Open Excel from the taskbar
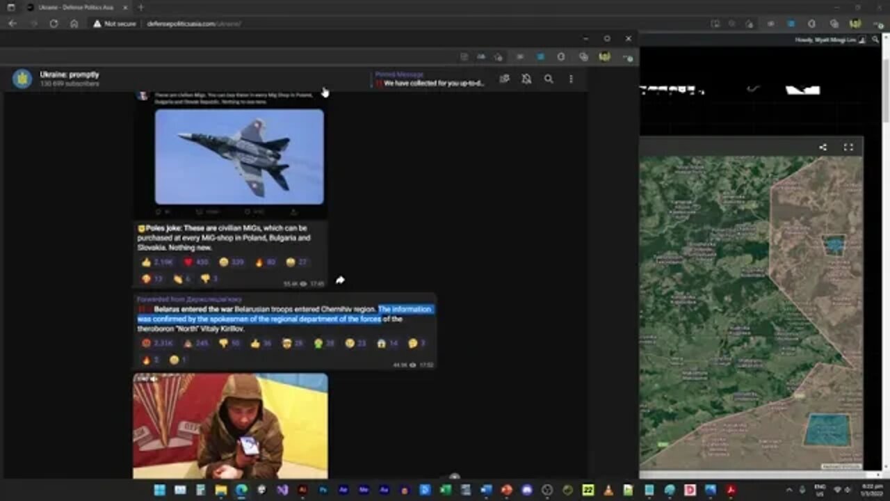 coord(446,490)
